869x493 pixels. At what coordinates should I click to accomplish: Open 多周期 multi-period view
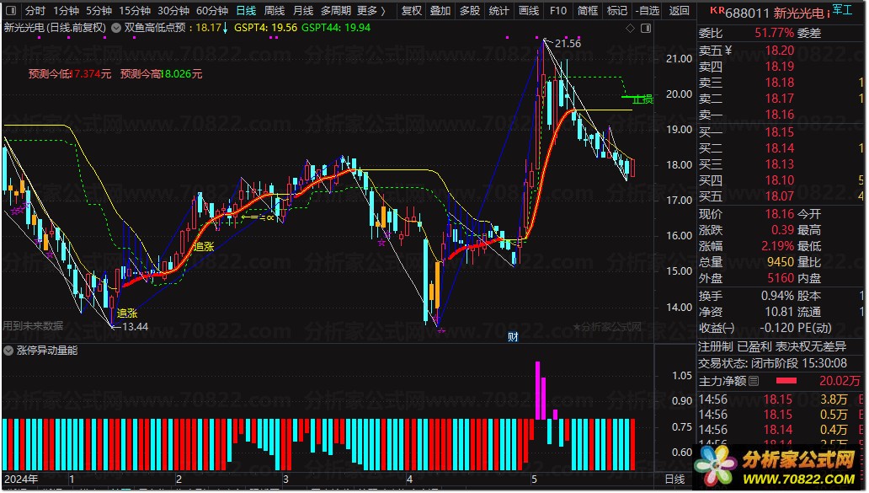click(x=336, y=11)
